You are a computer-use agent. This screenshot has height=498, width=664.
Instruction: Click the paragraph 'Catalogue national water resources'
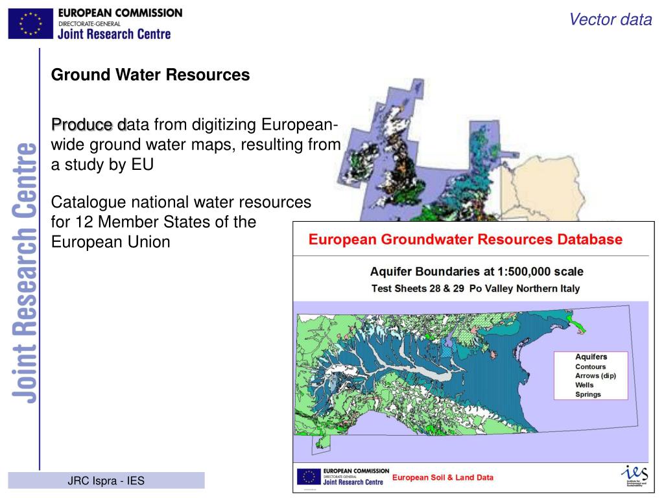pos(181,222)
